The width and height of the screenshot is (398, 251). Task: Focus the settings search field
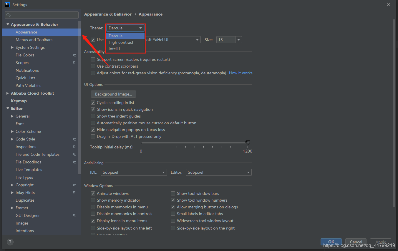coord(42,15)
